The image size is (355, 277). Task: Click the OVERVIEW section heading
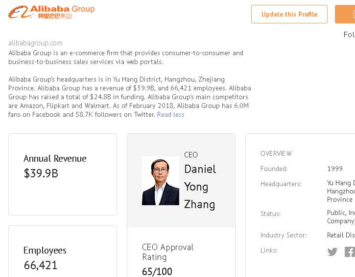pyautogui.click(x=276, y=153)
